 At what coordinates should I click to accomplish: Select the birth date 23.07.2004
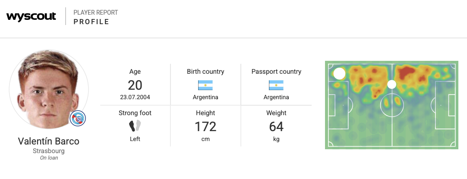pyautogui.click(x=135, y=97)
